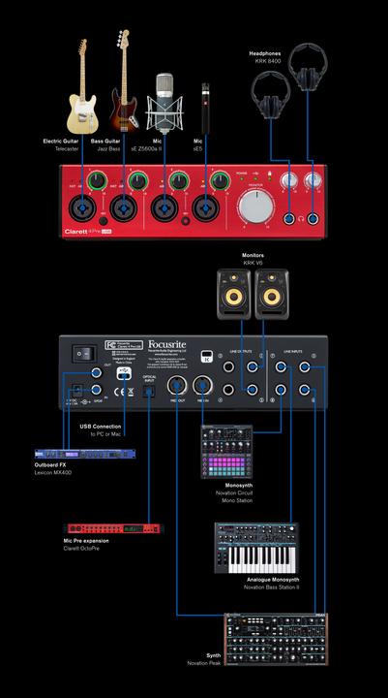Select the sE Z5600a II condenser microphone
Screen dimensions: 388x698
[x=164, y=104]
